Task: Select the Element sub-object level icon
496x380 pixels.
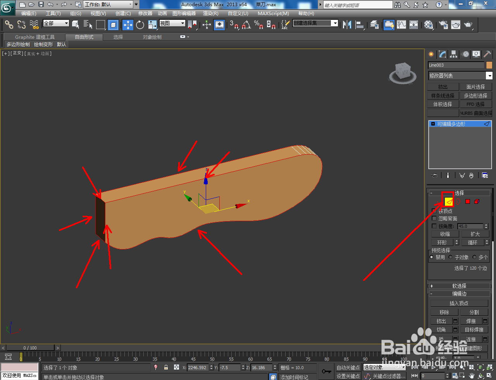Action: (x=477, y=201)
